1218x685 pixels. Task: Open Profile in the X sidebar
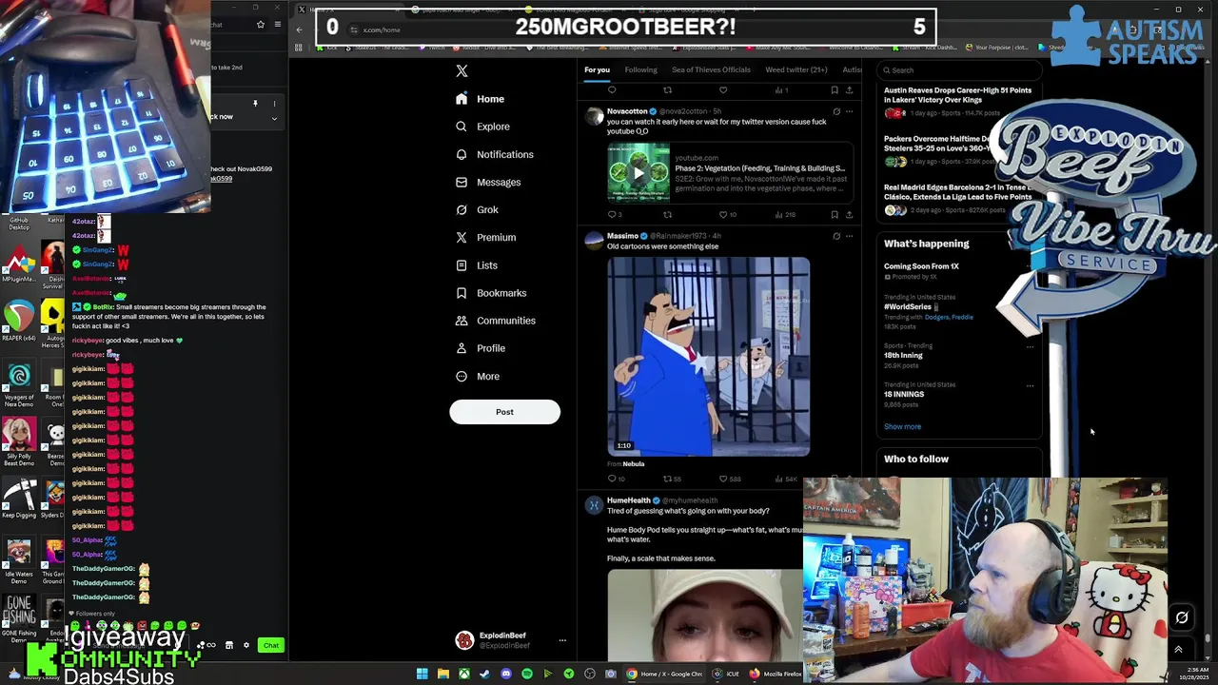[481, 348]
